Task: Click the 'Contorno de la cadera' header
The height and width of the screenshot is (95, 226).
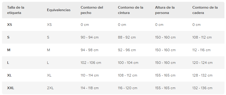Action: [205, 10]
